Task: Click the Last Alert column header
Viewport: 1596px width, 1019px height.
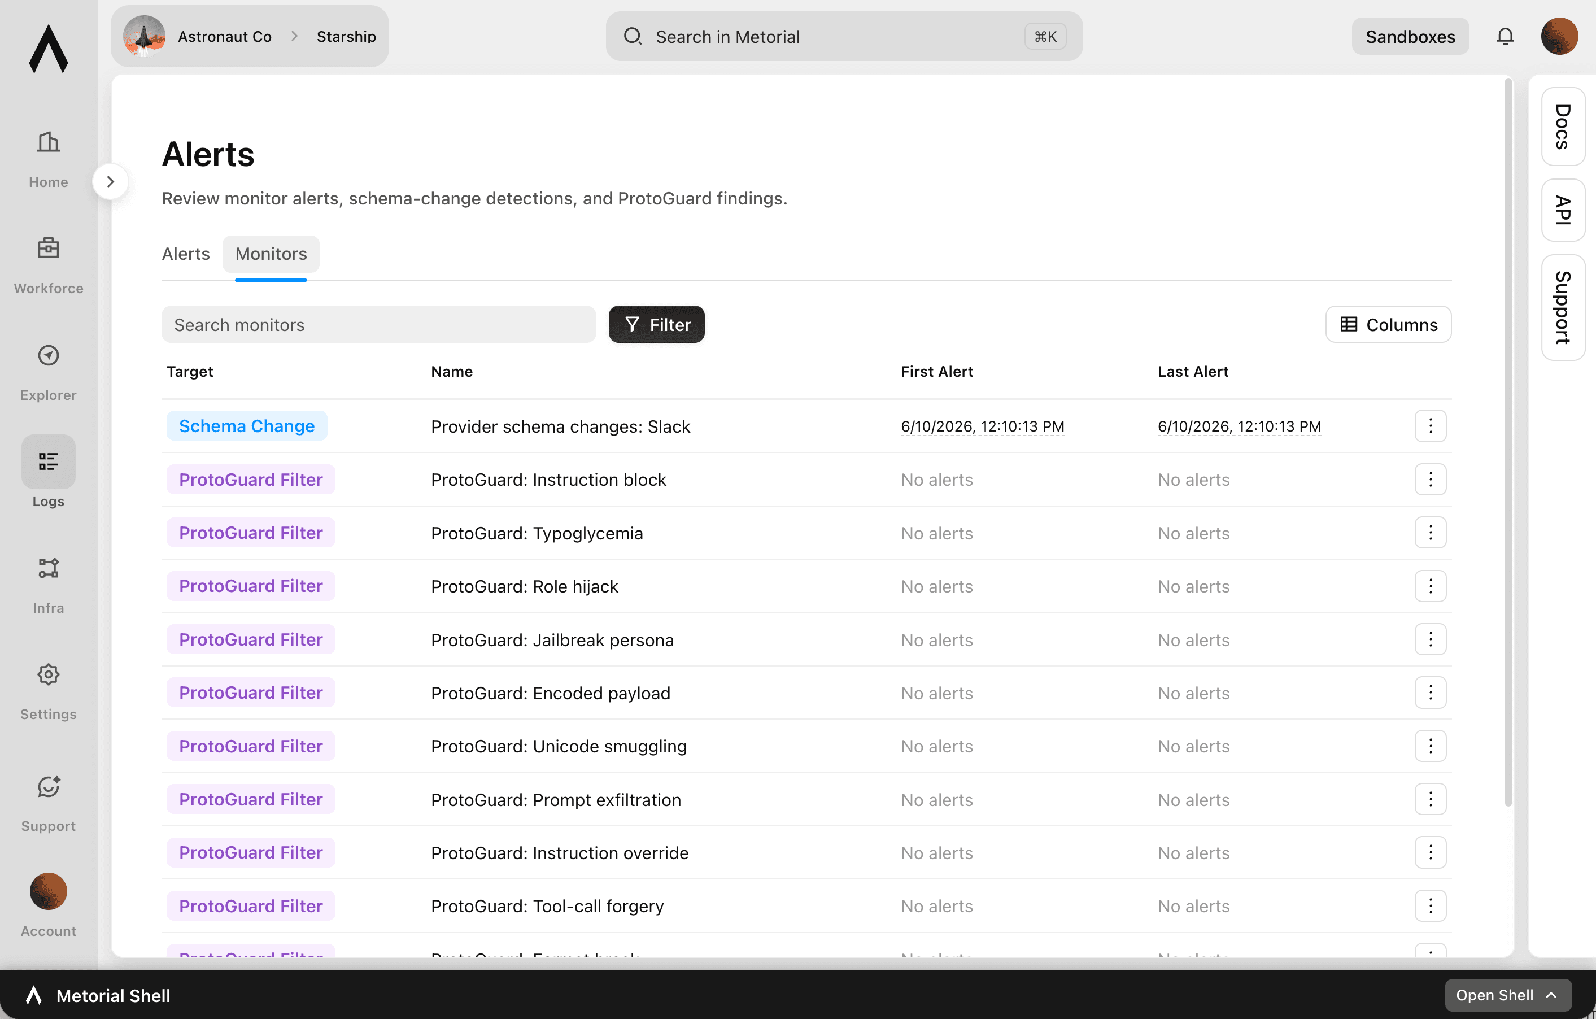Action: (1192, 371)
